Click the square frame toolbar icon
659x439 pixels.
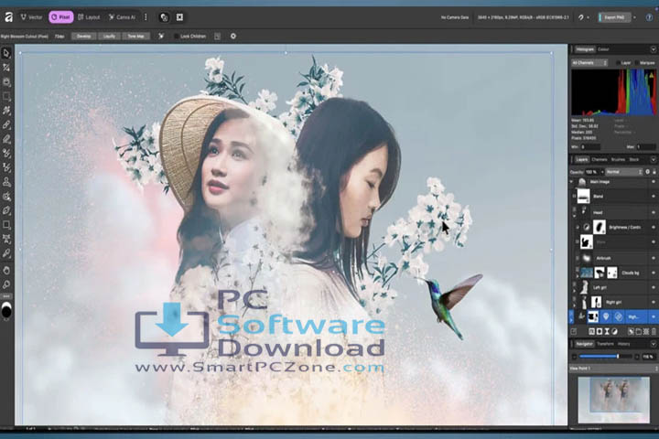180,17
